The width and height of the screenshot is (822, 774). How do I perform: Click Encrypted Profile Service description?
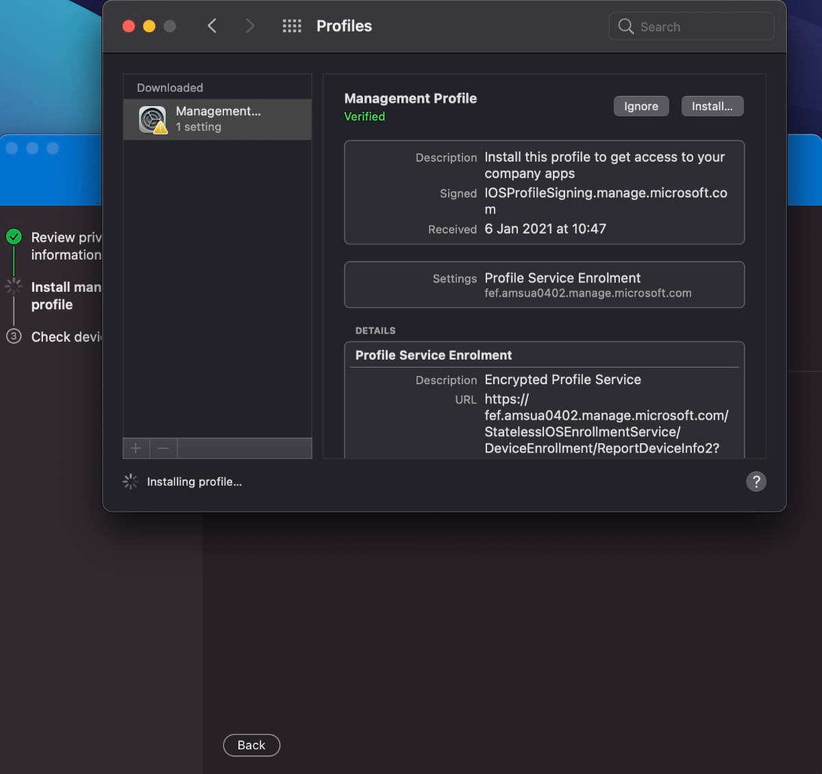point(562,379)
